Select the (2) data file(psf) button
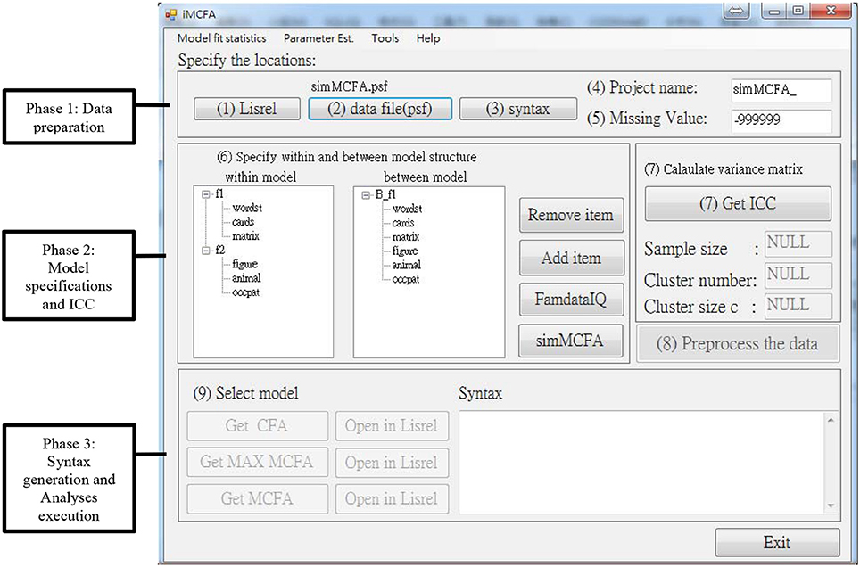This screenshot has width=860, height=567. tap(380, 108)
